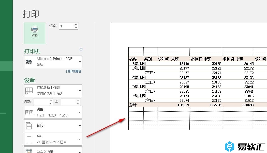267x153 pixels.
Task: Open printer properties link (打印机属性)
Action: 73,71
